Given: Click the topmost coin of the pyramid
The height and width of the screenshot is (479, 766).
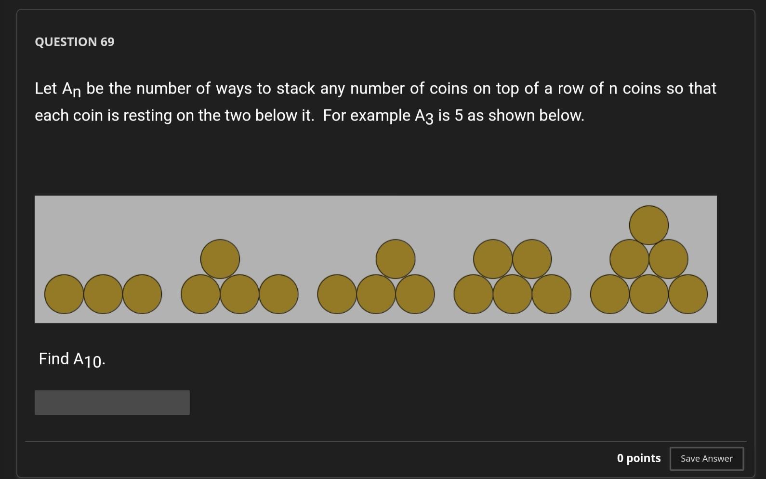Looking at the screenshot, I should (648, 224).
